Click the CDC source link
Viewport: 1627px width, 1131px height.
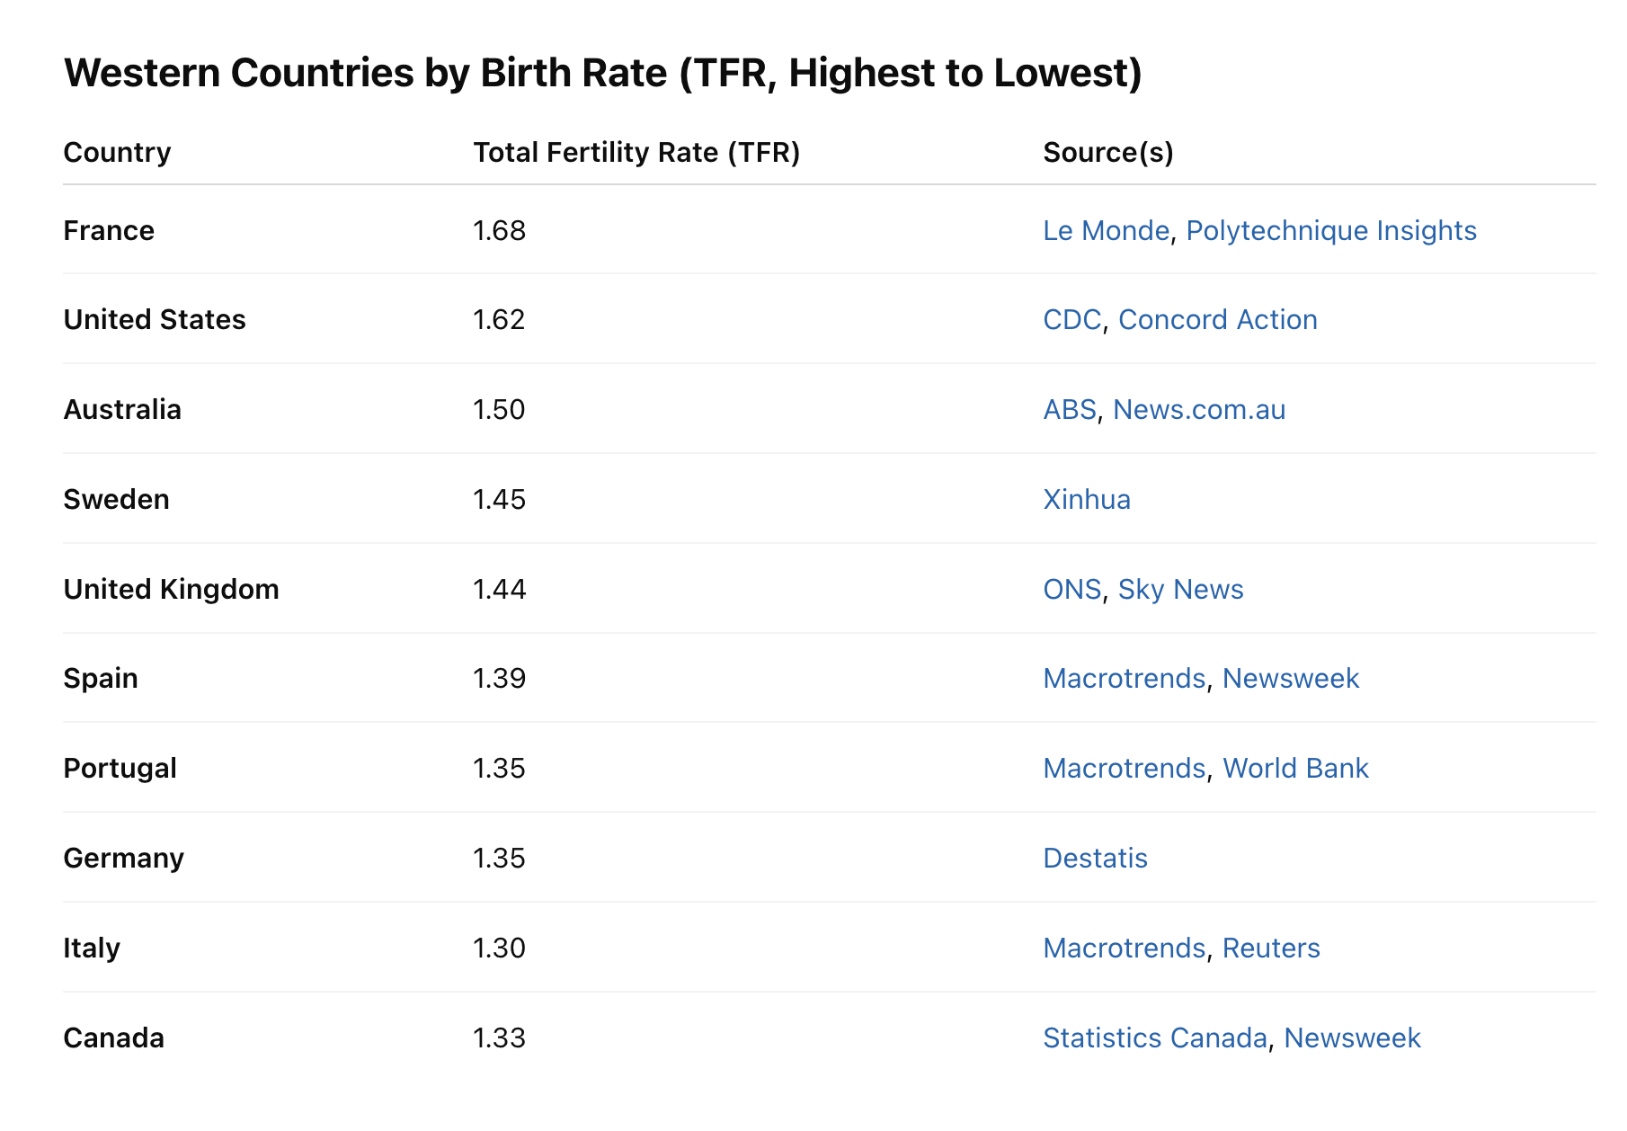(1071, 320)
